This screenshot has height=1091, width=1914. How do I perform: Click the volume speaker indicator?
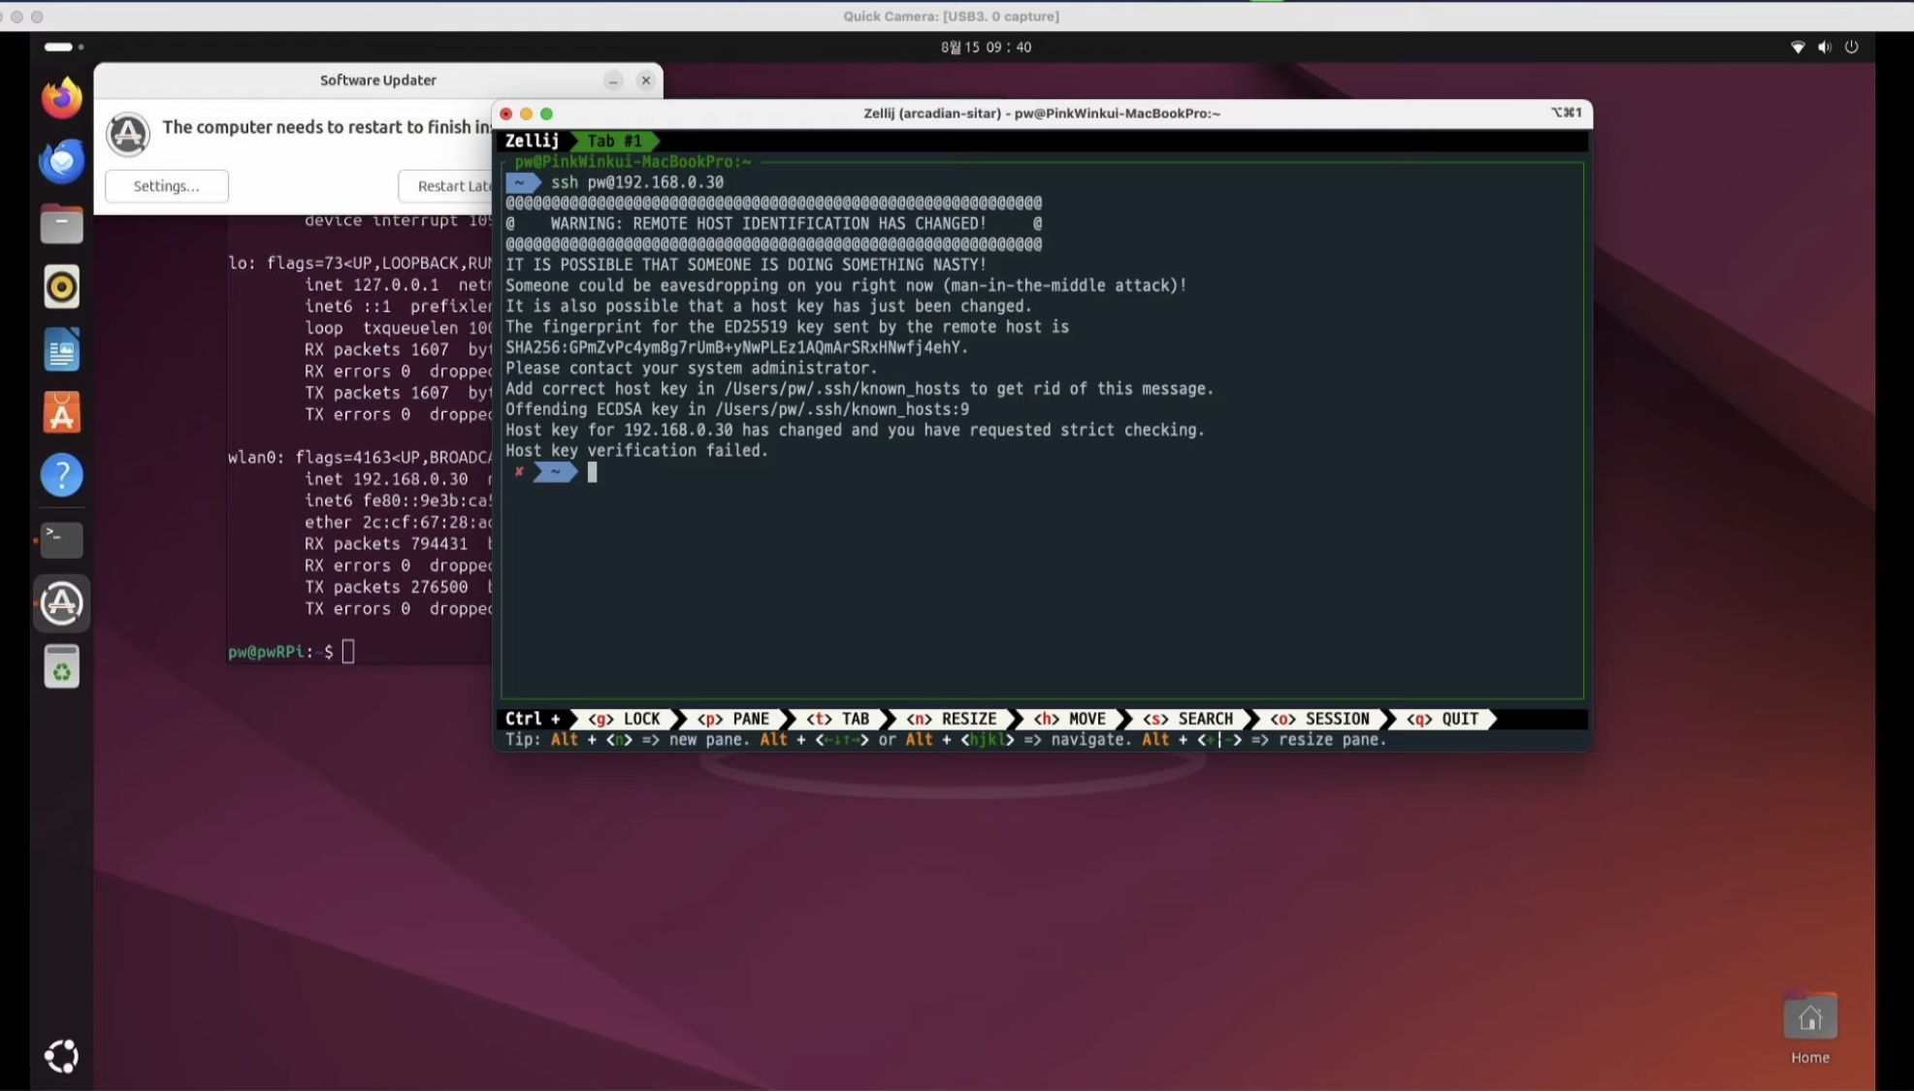(x=1824, y=47)
